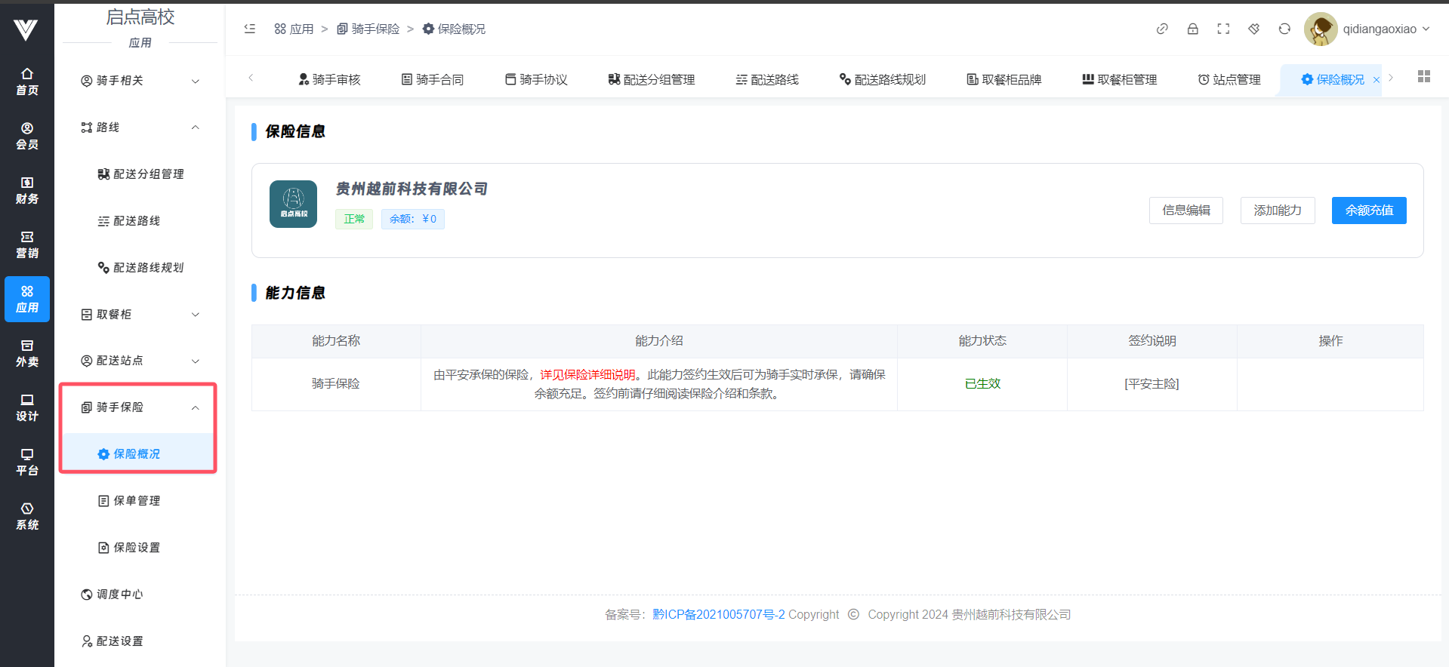The image size is (1449, 667).
Task: Switch to the 站点管理 tab
Action: coord(1229,79)
